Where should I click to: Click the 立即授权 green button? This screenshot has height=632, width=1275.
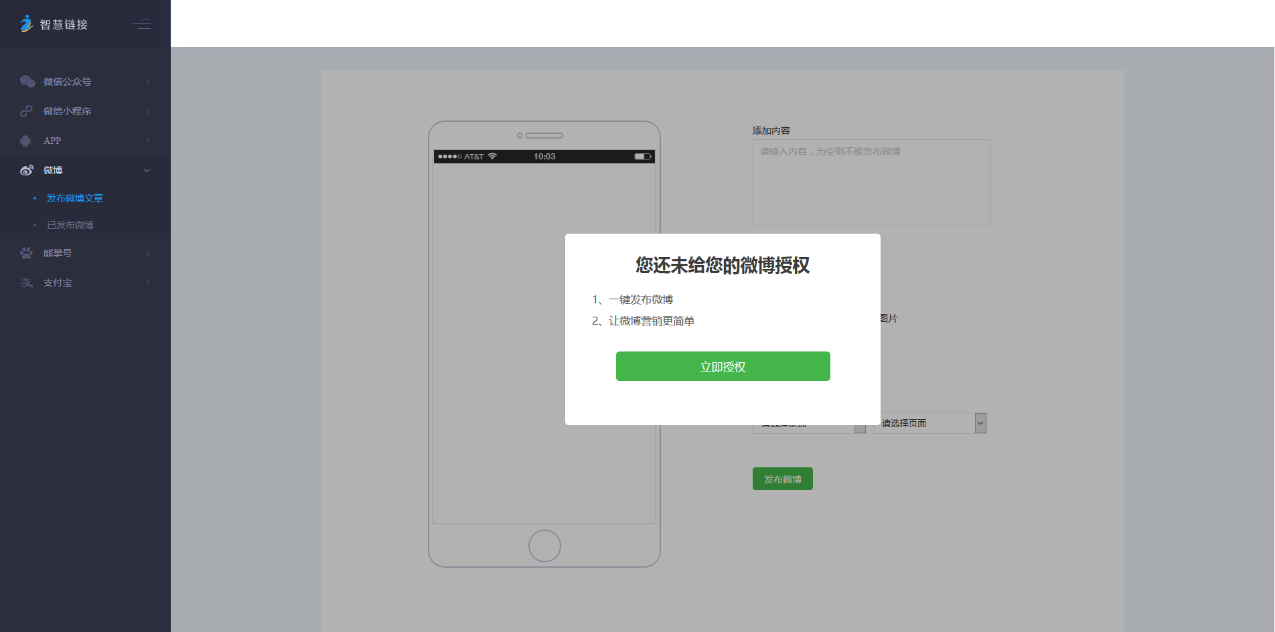coord(723,366)
